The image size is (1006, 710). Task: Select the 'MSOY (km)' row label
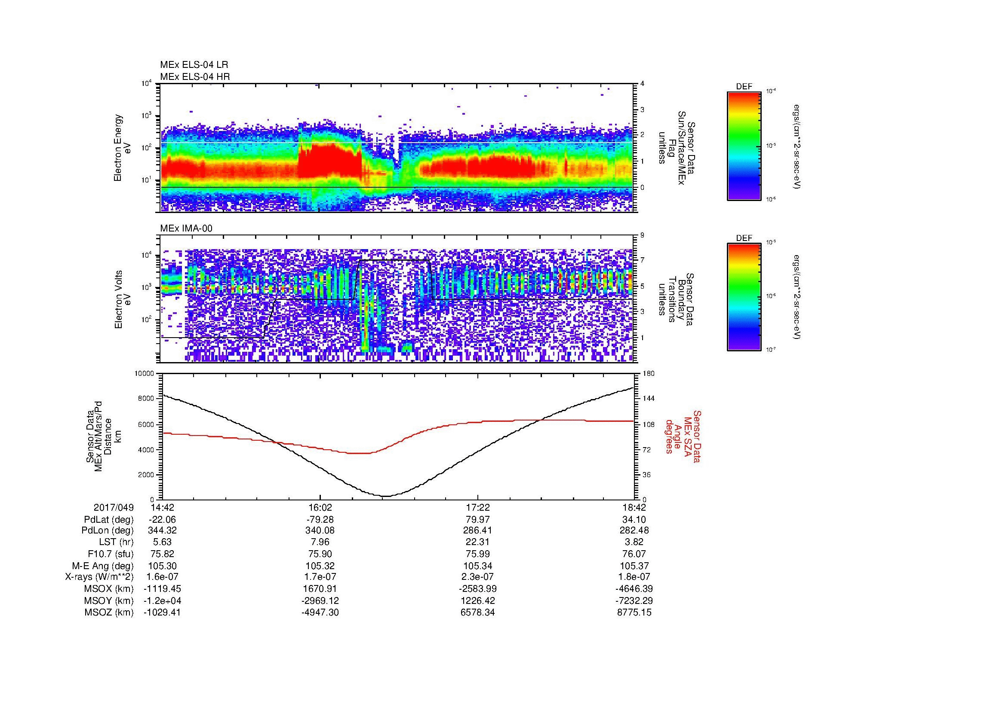coord(109,600)
